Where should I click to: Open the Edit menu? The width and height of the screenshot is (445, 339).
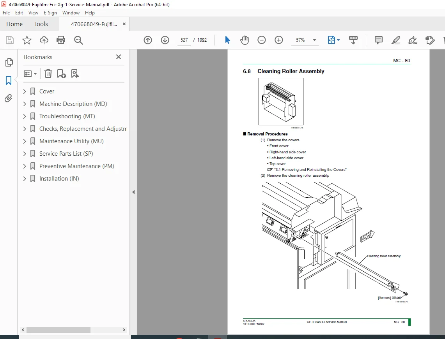point(19,13)
